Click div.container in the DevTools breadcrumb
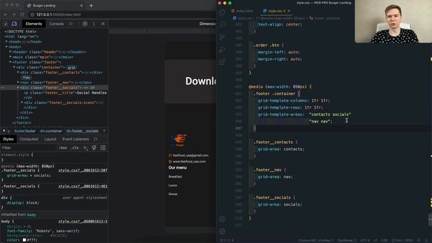This screenshot has height=243, width=432. 51,131
